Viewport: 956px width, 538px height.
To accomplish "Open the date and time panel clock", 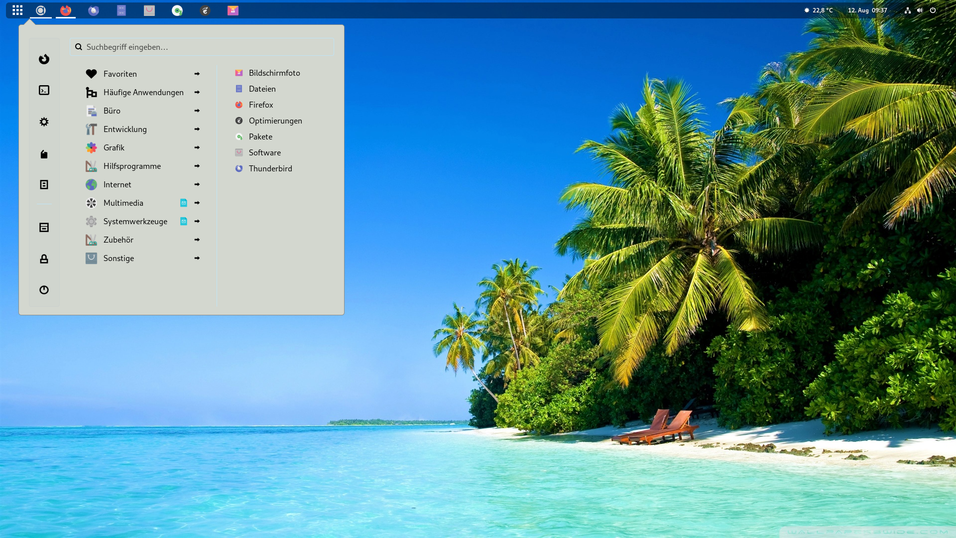I will 867,10.
